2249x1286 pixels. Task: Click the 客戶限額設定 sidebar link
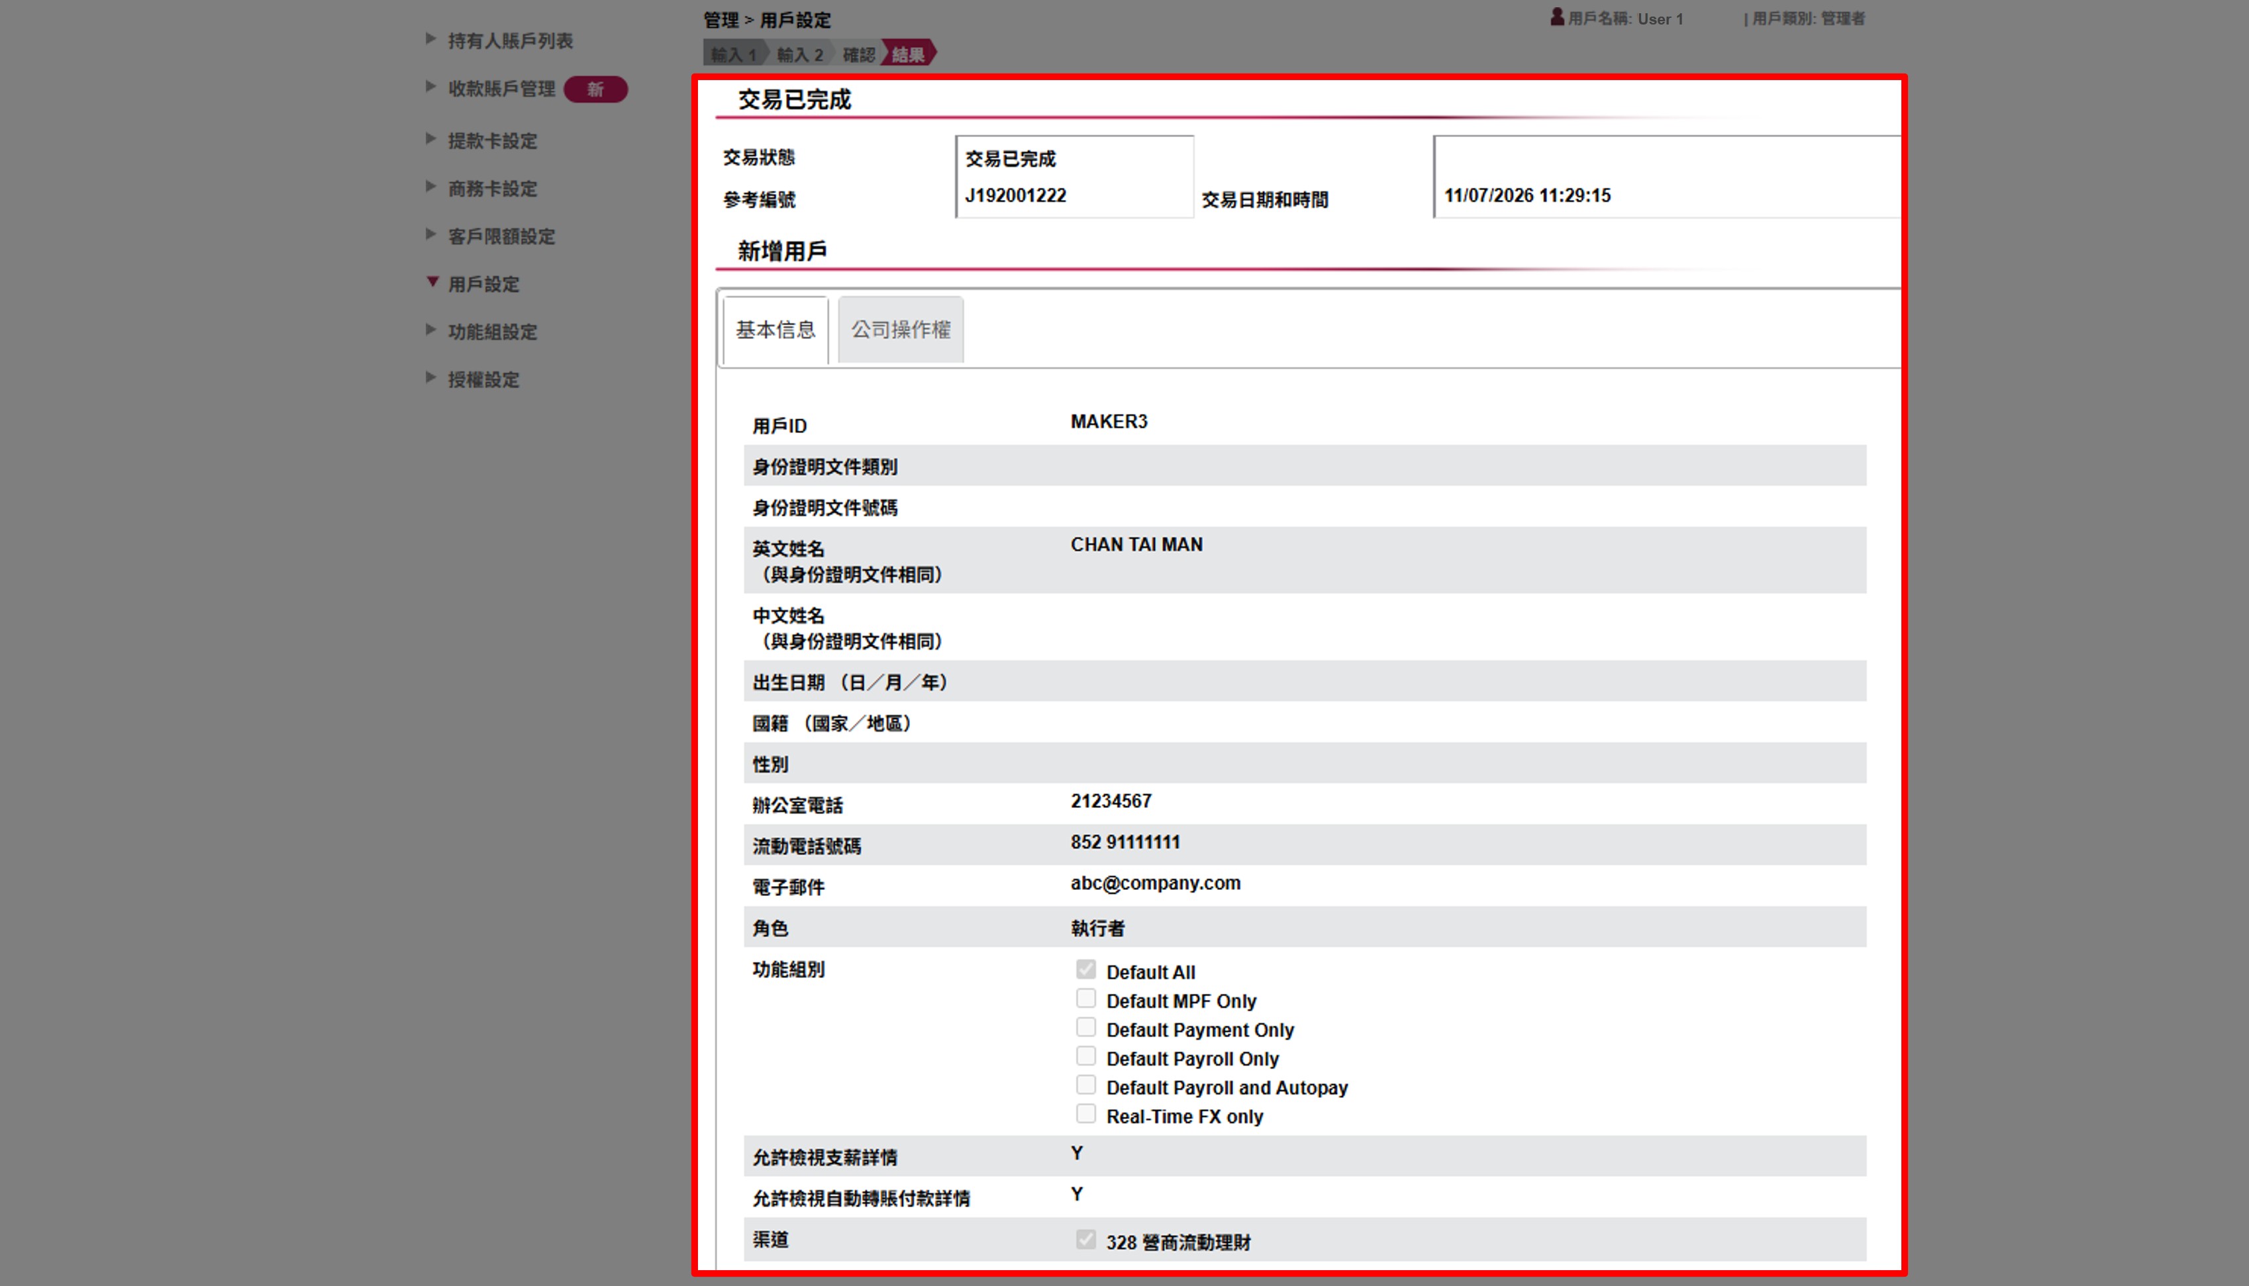pos(501,236)
